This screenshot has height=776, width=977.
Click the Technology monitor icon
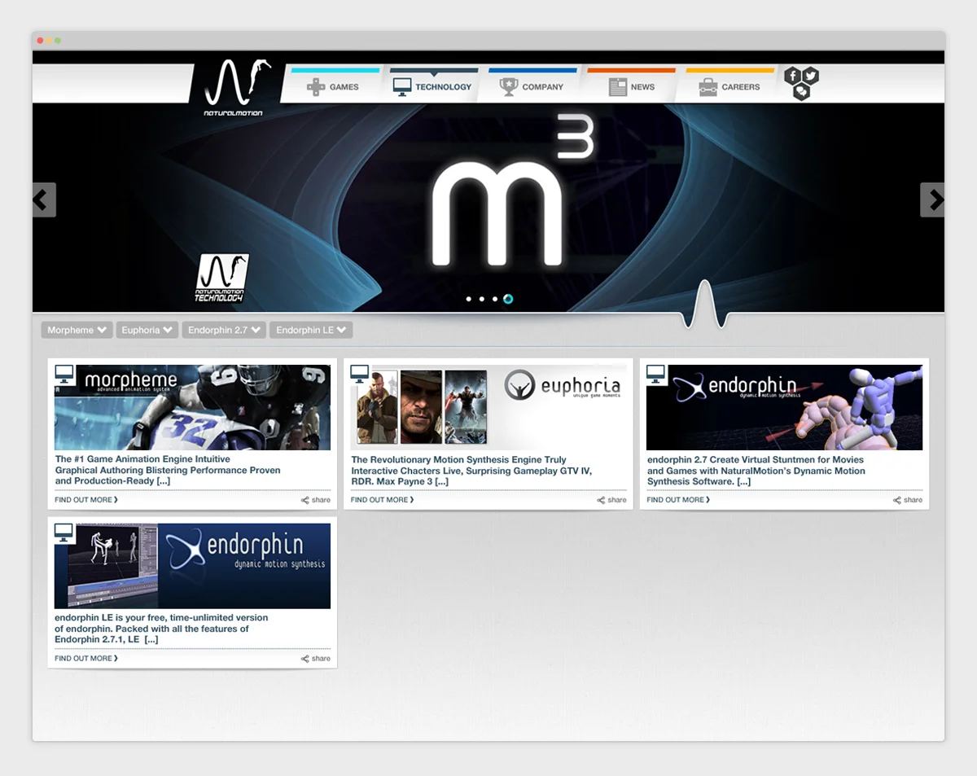(401, 87)
